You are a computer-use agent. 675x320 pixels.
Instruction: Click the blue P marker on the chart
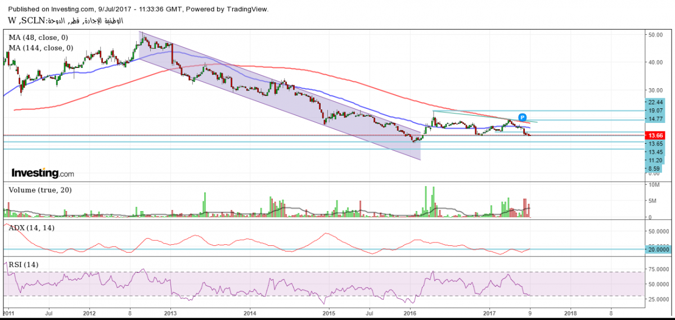(x=523, y=117)
